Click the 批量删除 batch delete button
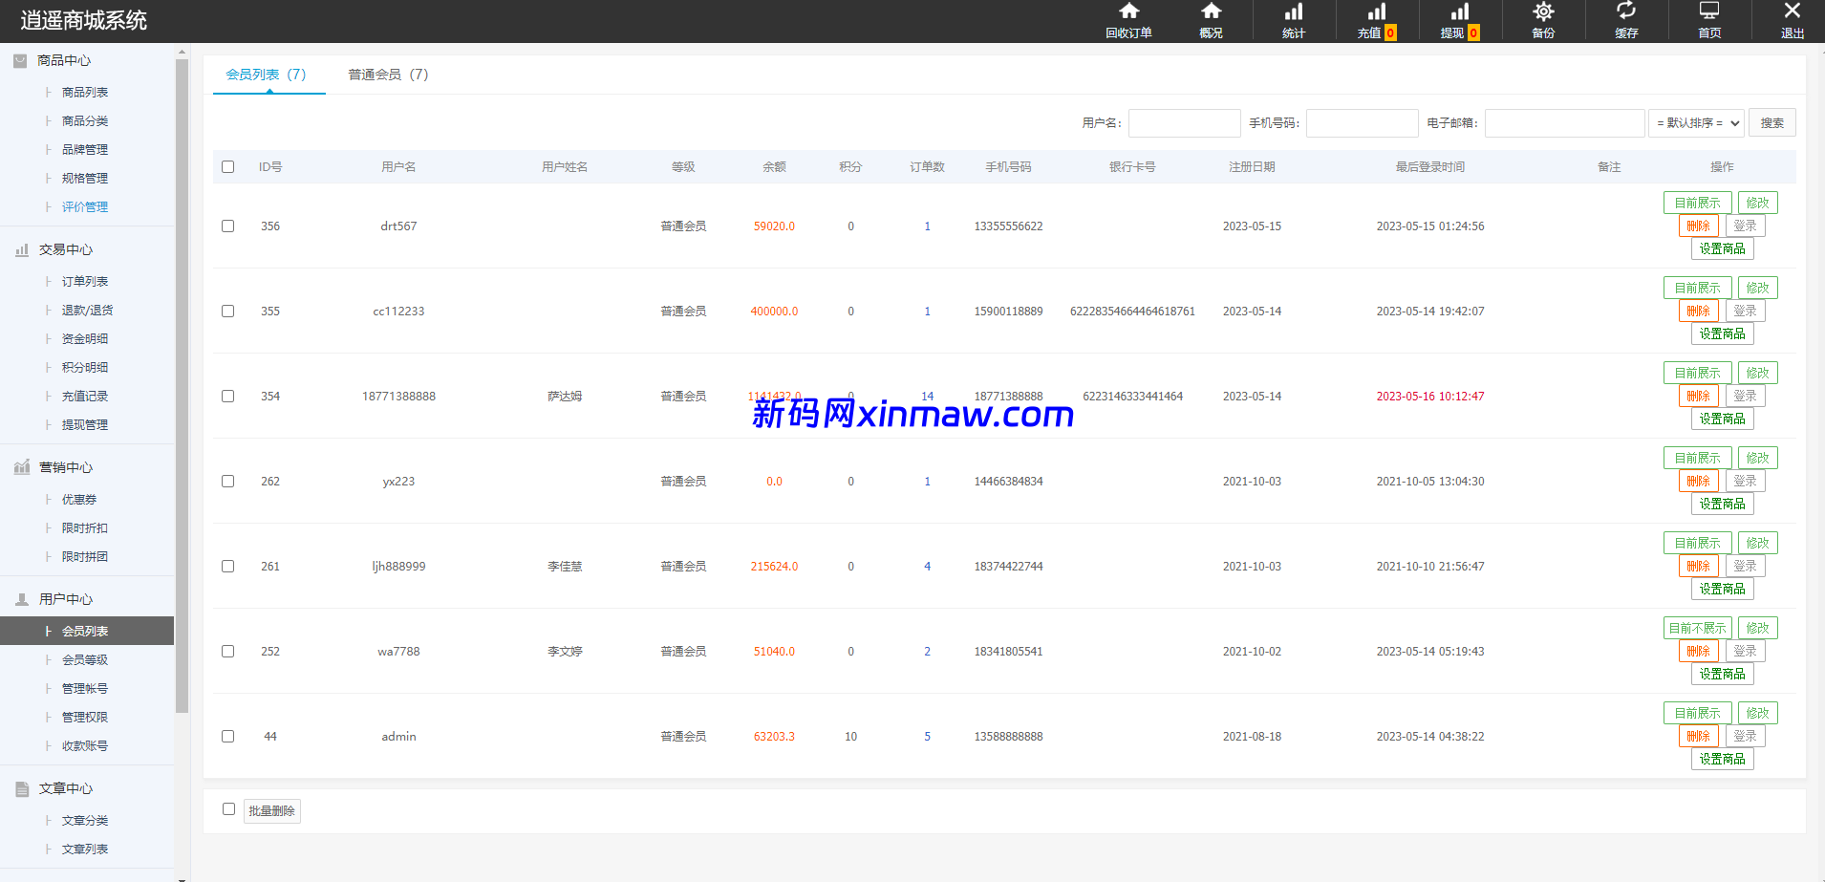This screenshot has height=882, width=1825. click(272, 811)
